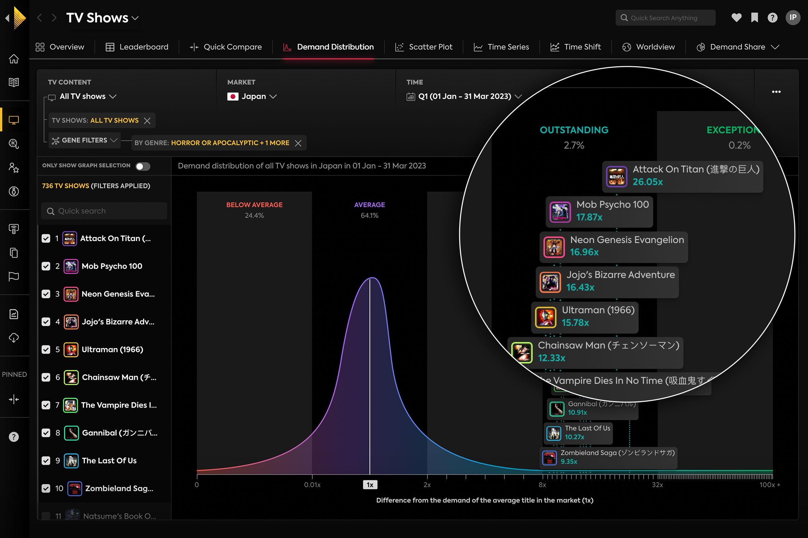Screen dimensions: 808x538
Task: Click Mob Psycho 100 17.87x label
Action: pos(600,212)
